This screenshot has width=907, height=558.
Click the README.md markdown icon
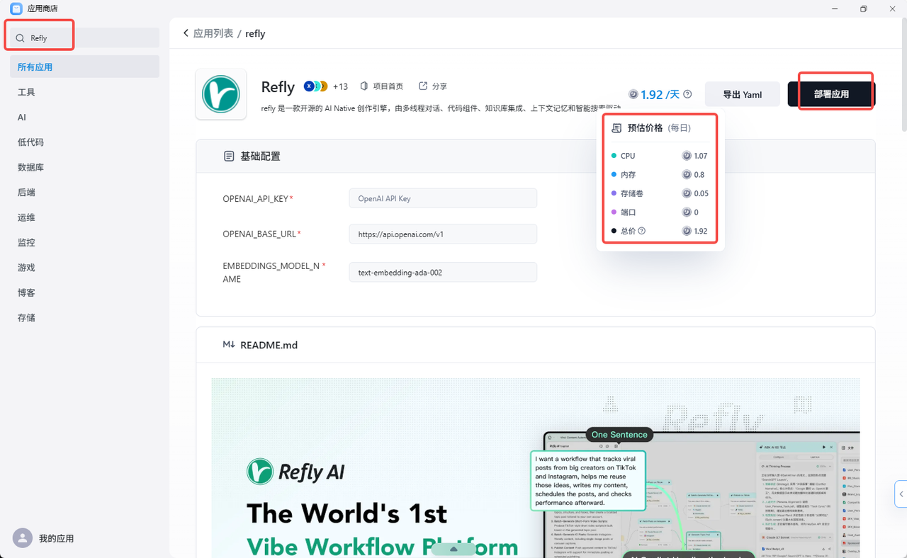(x=229, y=345)
